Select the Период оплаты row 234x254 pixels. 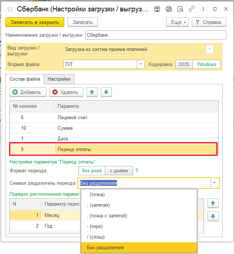(114, 149)
